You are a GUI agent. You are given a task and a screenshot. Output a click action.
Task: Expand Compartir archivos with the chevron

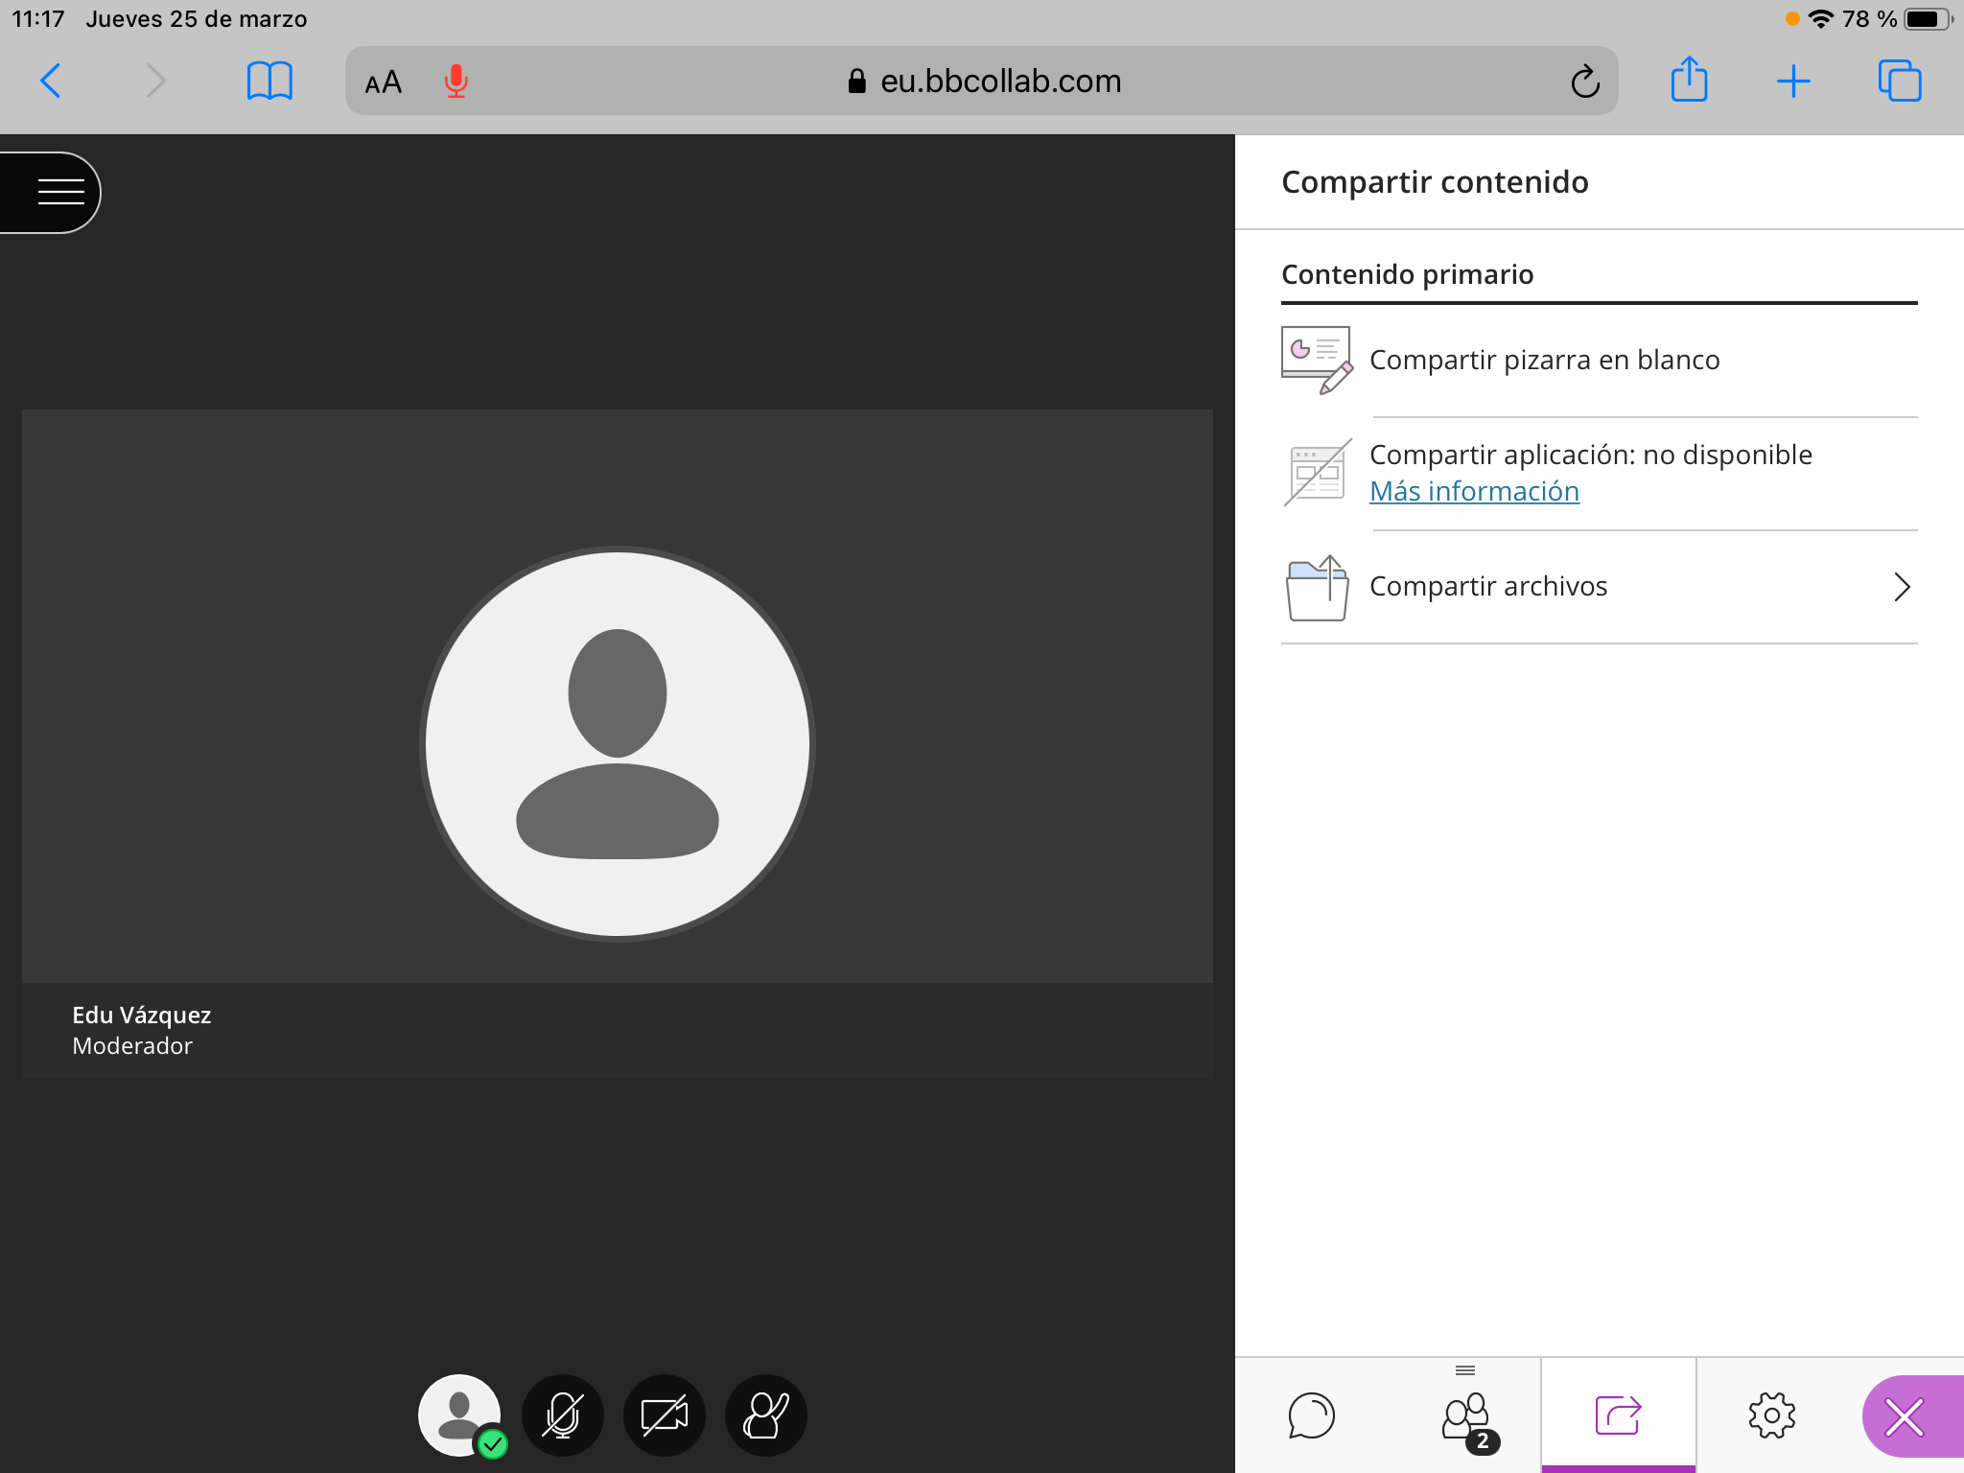[1903, 587]
